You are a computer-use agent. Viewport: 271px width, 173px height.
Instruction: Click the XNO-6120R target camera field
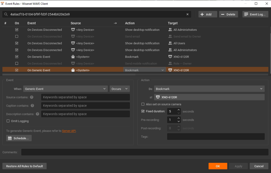[x=209, y=97]
